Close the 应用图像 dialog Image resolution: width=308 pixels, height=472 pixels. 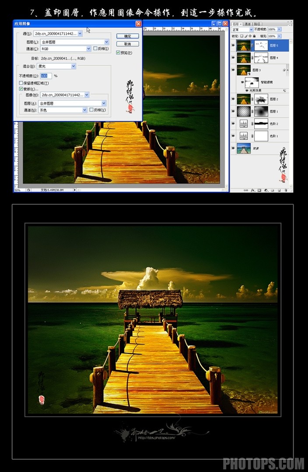[138, 24]
